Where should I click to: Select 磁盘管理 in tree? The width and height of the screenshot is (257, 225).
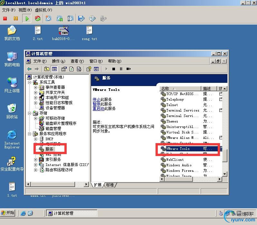pyautogui.click(x=53, y=129)
